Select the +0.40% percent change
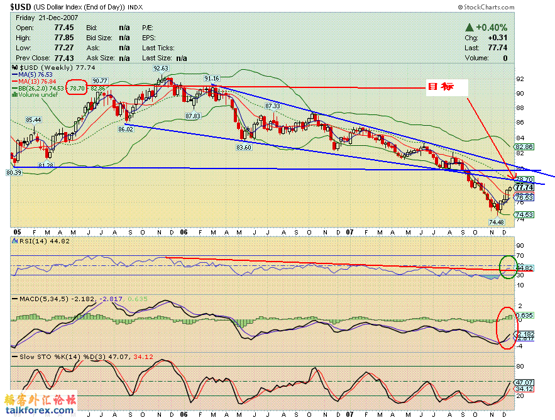The width and height of the screenshot is (555, 420). click(492, 27)
